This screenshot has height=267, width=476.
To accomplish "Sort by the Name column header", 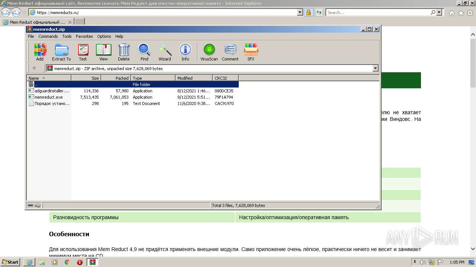I will pos(49,78).
